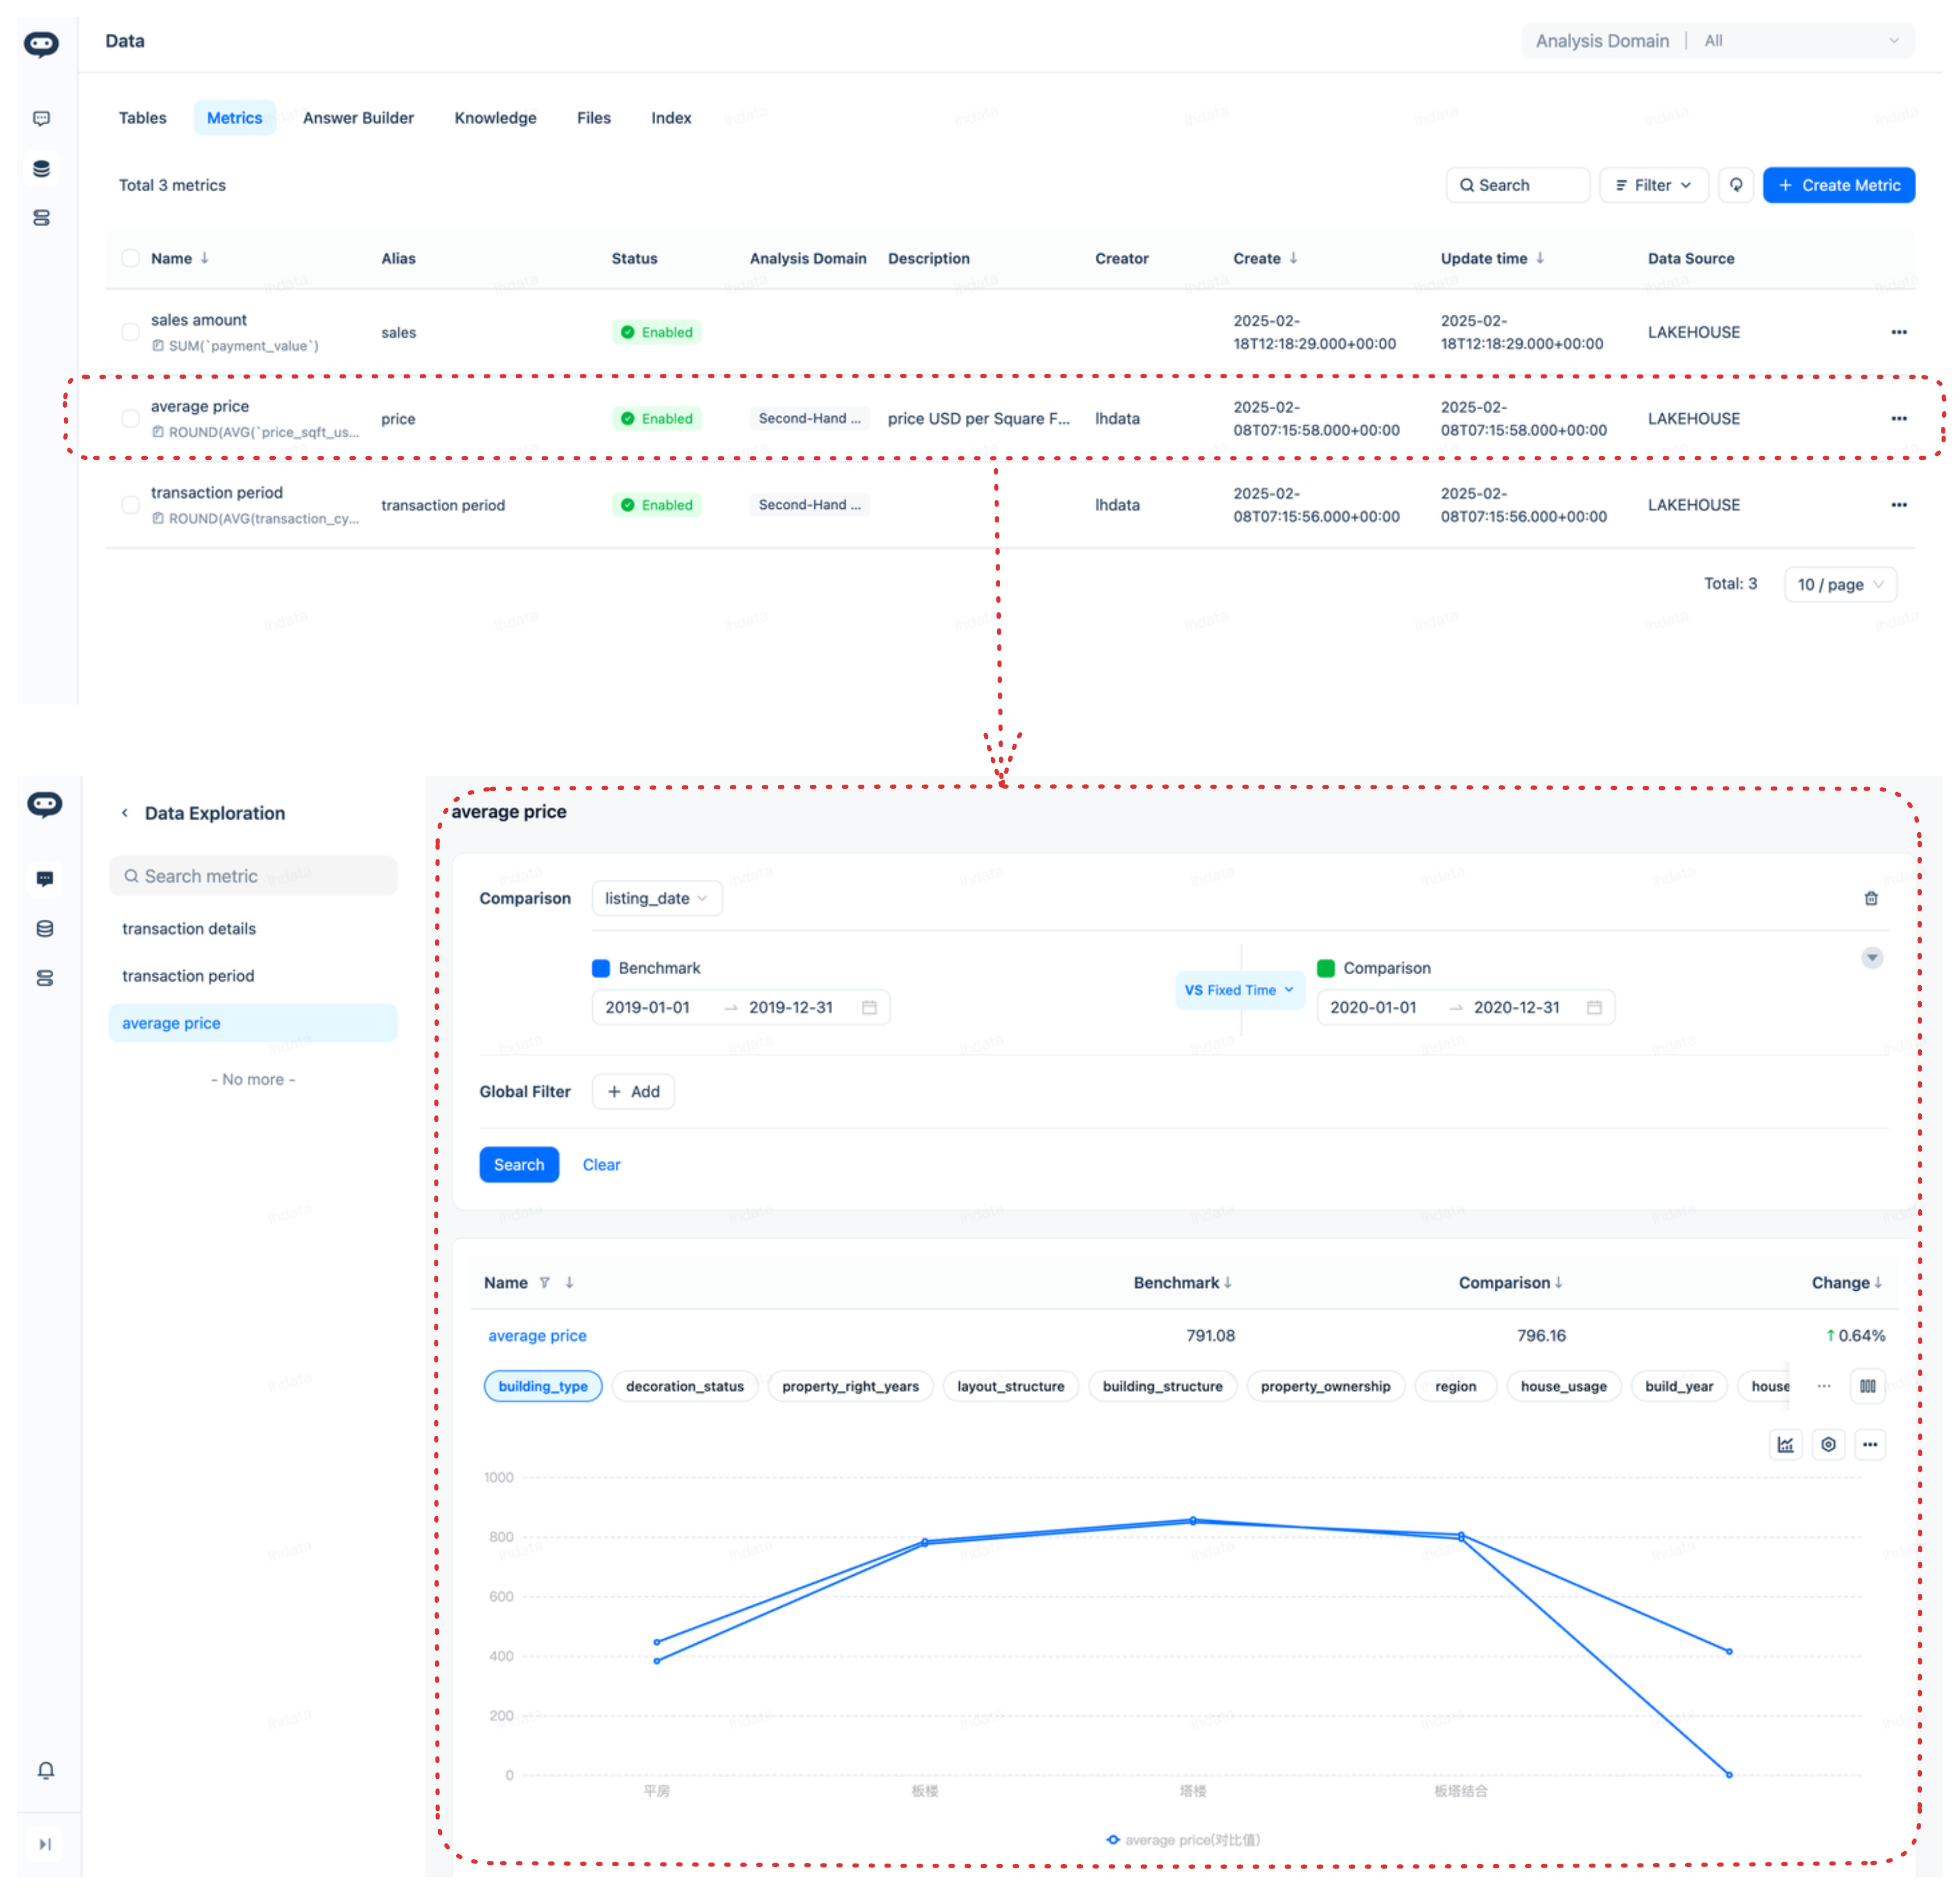1960x1894 pixels.
Task: Open the Knowledge tab
Action: pyautogui.click(x=495, y=118)
